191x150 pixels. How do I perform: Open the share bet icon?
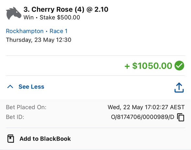[179, 88]
